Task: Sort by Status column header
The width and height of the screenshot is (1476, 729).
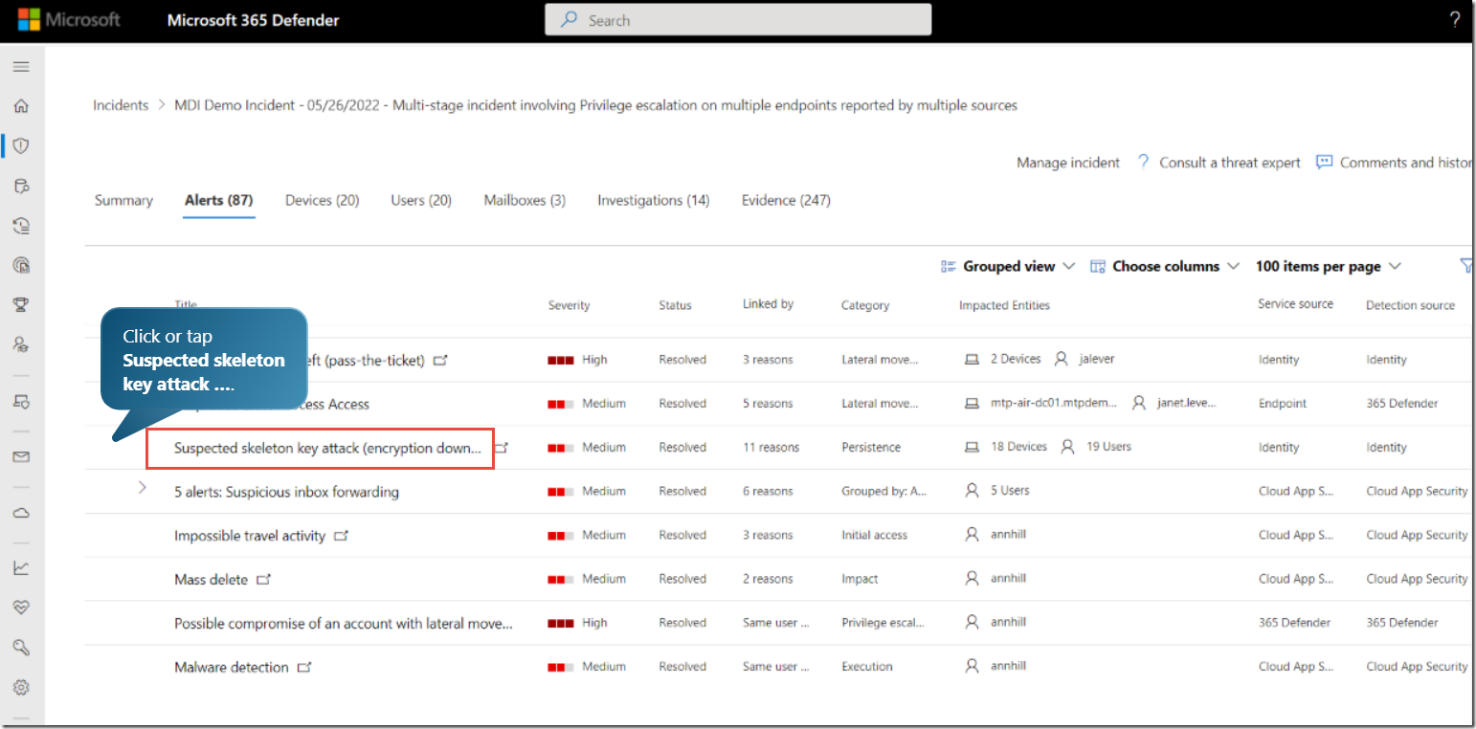Action: (675, 305)
